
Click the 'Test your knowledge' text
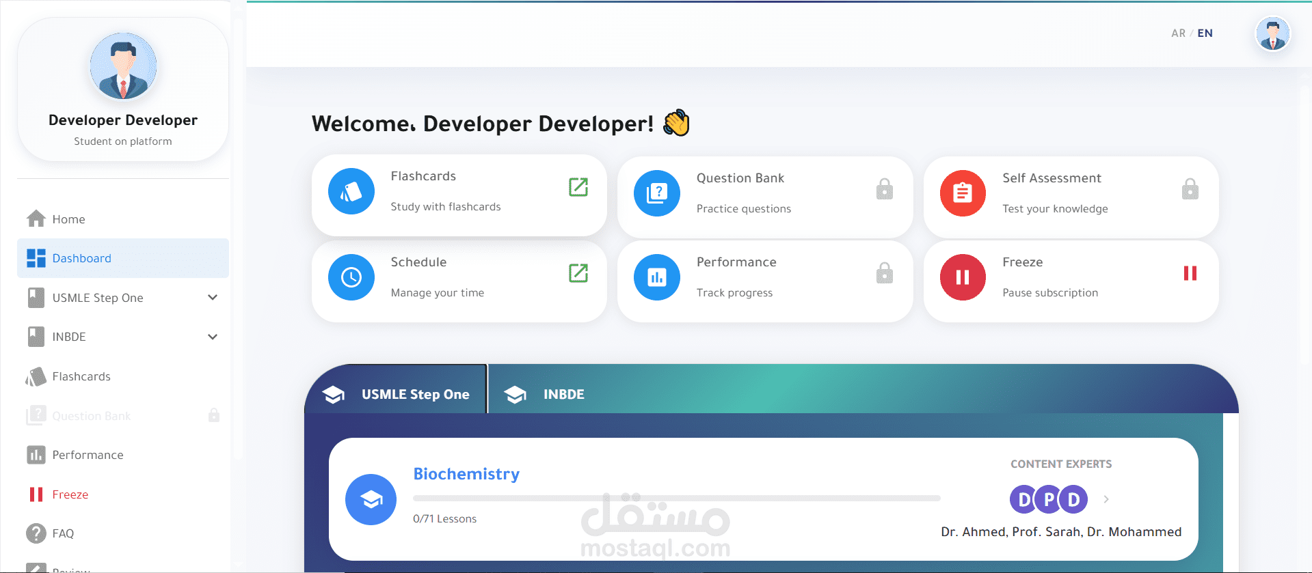[1055, 209]
